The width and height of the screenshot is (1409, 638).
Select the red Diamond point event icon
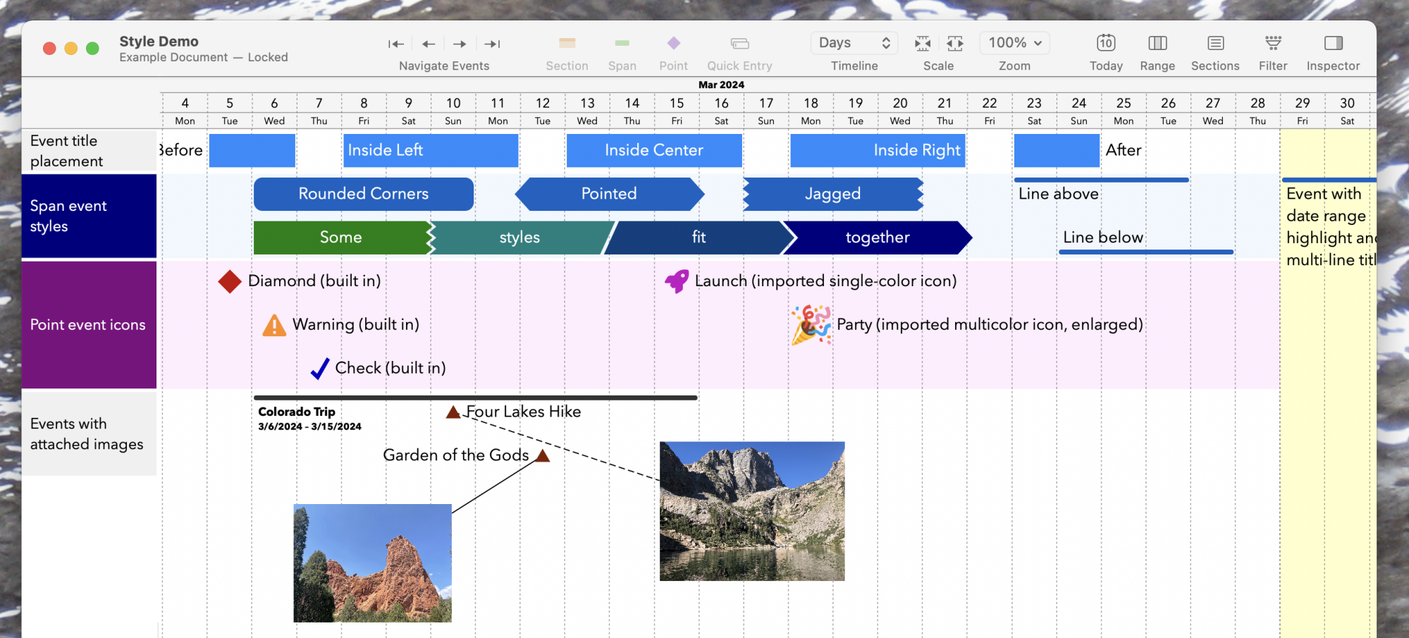(x=230, y=281)
